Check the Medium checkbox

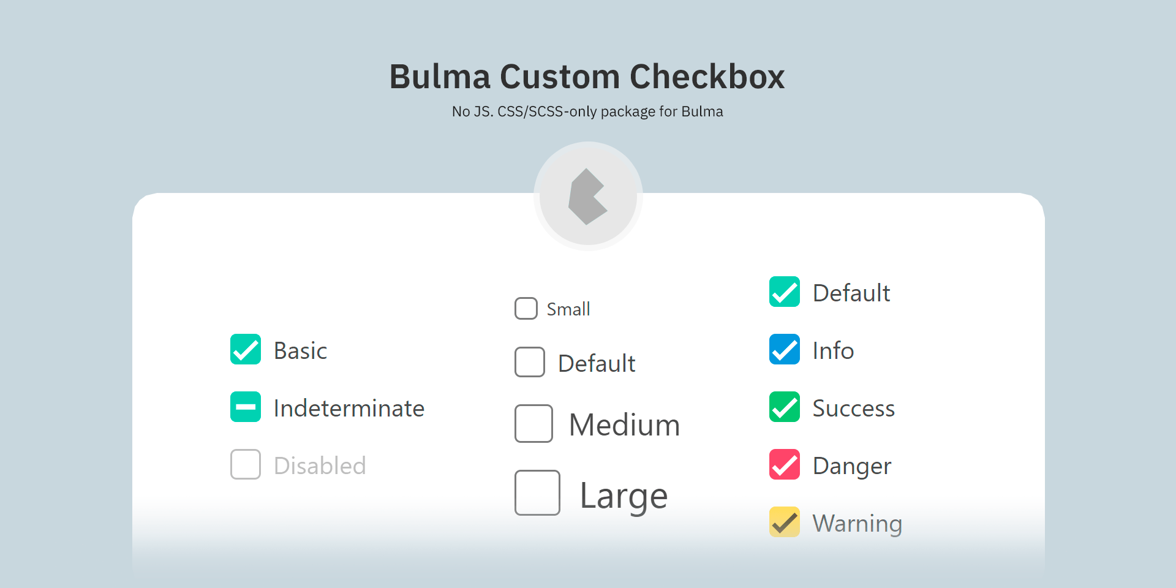pyautogui.click(x=534, y=423)
